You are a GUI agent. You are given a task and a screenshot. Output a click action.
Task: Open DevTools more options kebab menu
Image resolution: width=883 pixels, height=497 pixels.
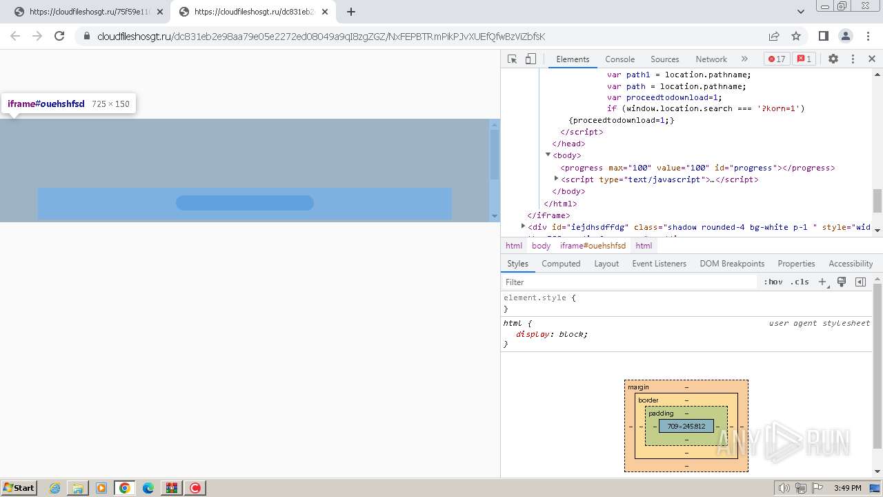tap(853, 59)
